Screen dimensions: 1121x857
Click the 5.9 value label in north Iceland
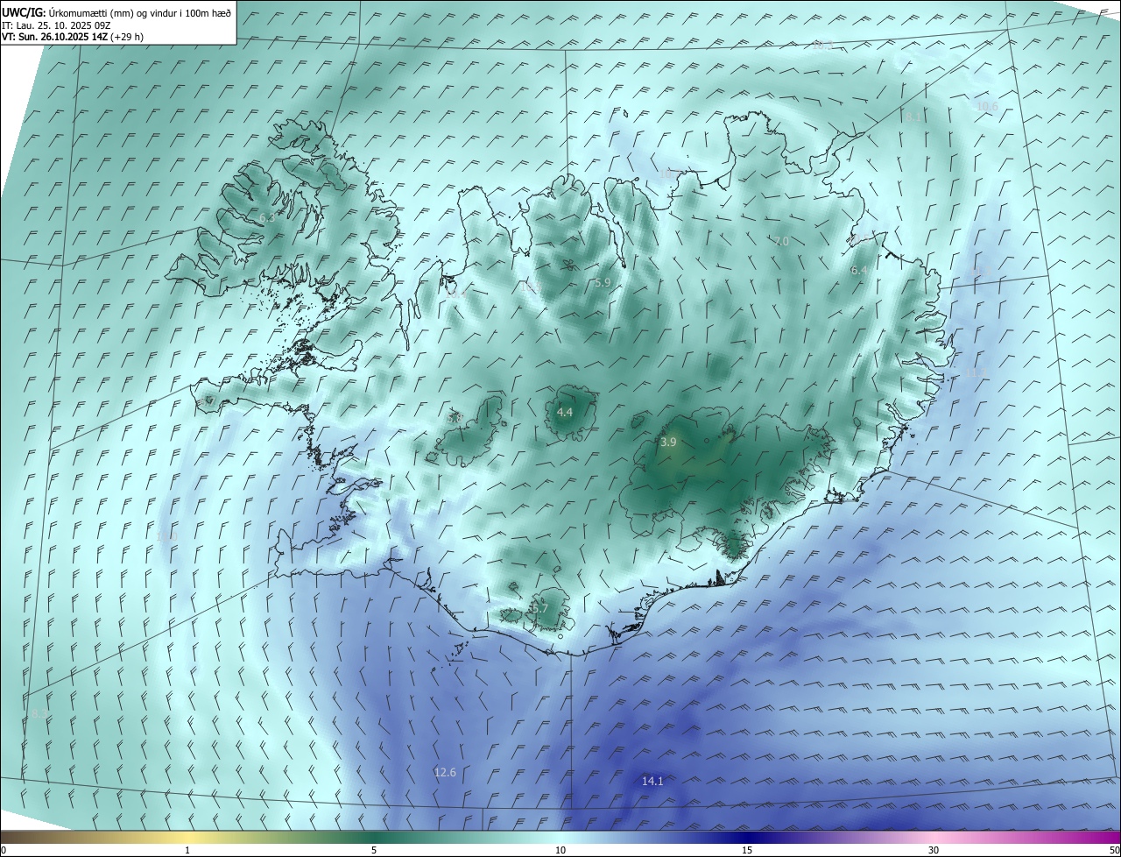603,282
